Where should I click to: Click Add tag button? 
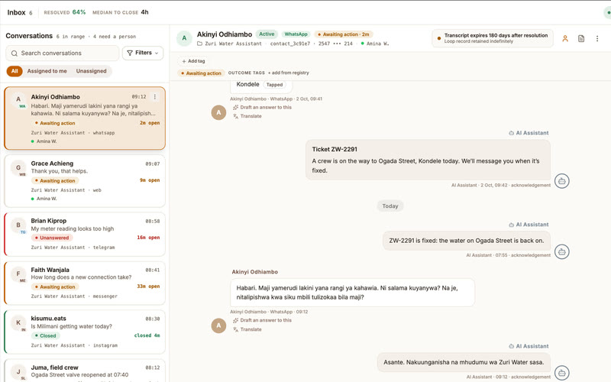(x=193, y=61)
